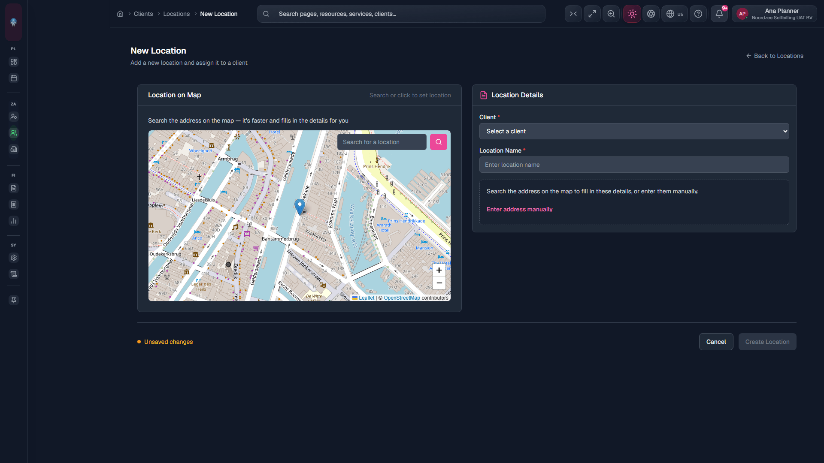Focus the map Search for a location field
824x463 pixels.
coord(382,142)
